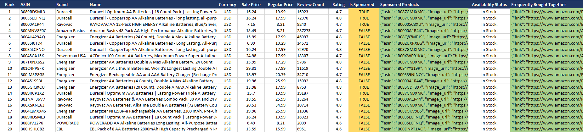Screen dimensions: 583x132
Task: Select the Duracell Optimum AAA Batteries name cell
Action: click(x=153, y=93)
